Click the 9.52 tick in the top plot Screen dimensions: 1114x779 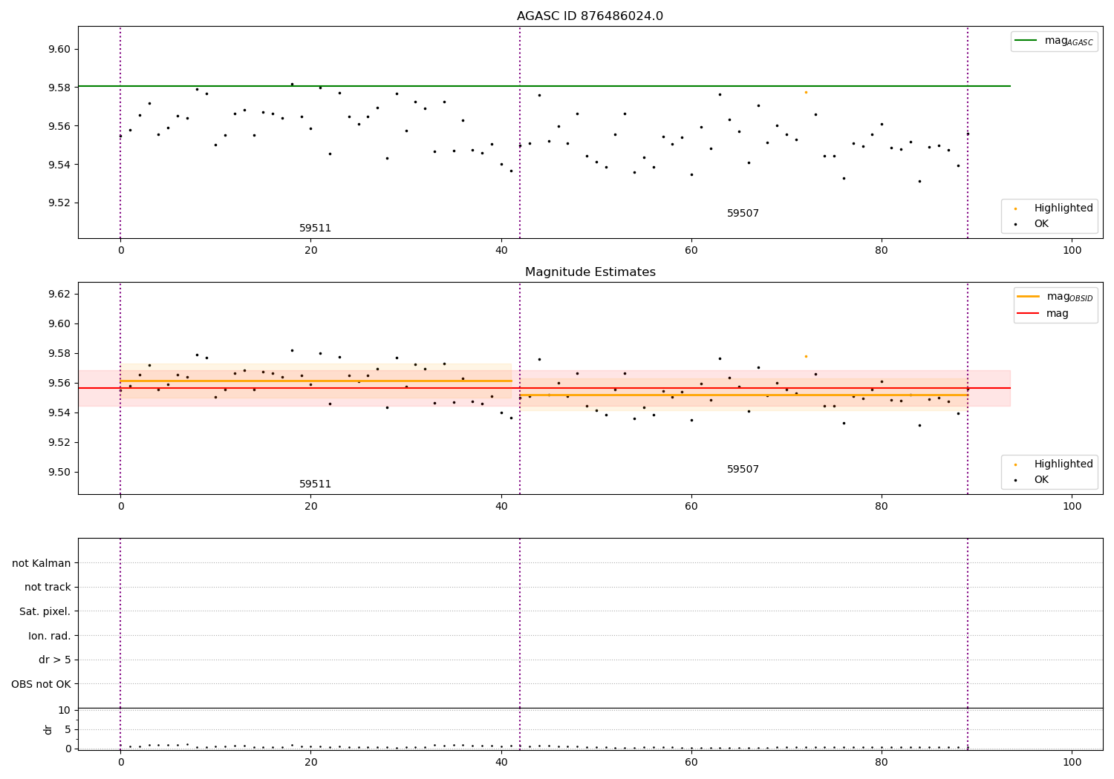tap(59, 203)
